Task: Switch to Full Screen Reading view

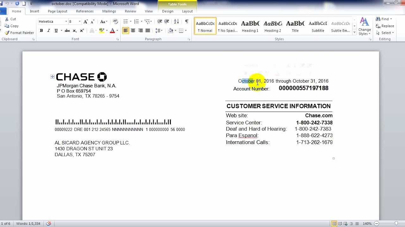Action: pyautogui.click(x=340, y=224)
